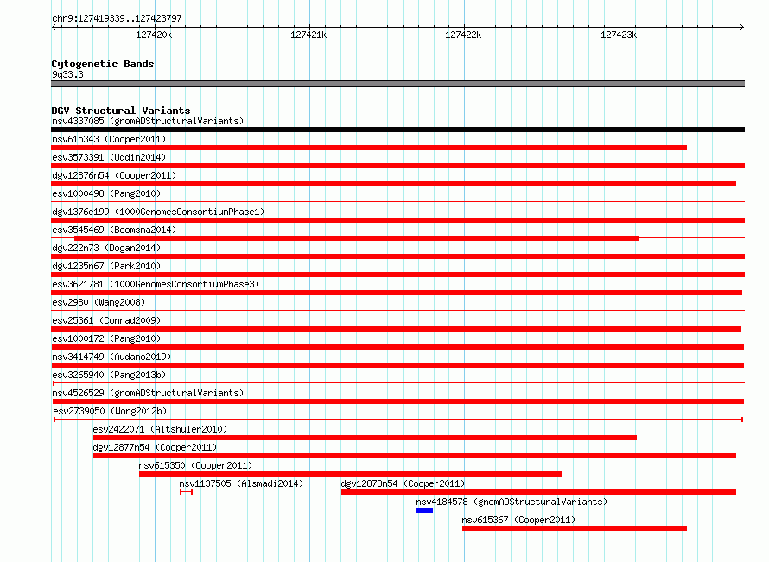The image size is (769, 562).
Task: Click dgv12878n54 (Cooper2011) label
Action: pos(403,483)
